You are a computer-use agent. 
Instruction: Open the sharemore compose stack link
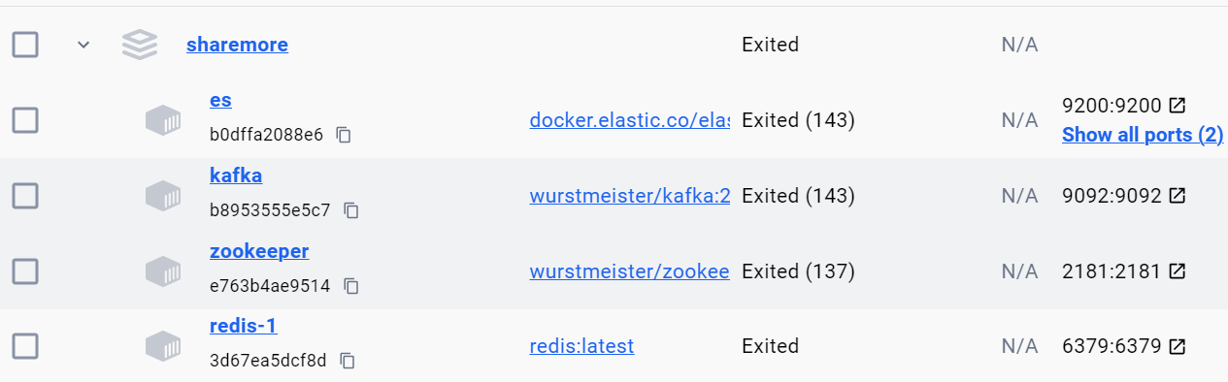point(237,45)
